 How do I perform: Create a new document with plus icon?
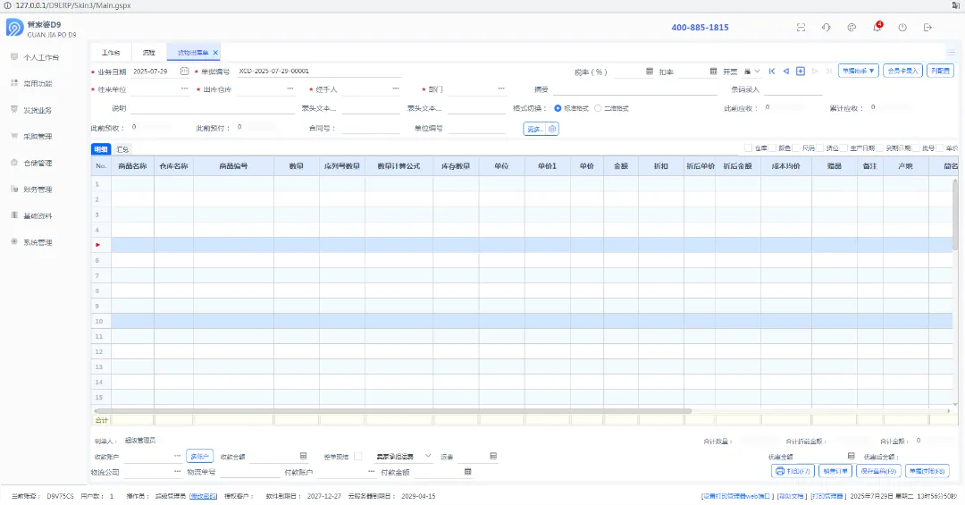(x=800, y=72)
